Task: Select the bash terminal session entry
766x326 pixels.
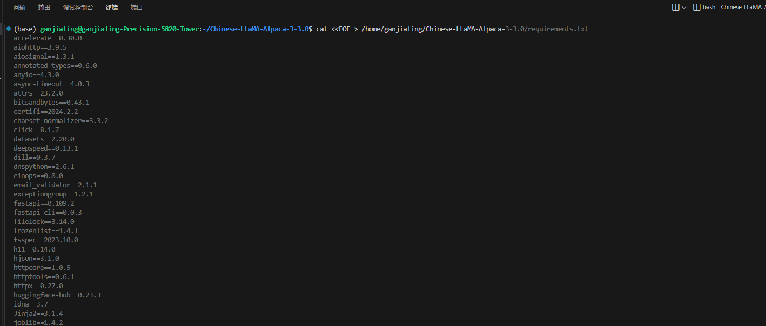Action: pyautogui.click(x=729, y=8)
